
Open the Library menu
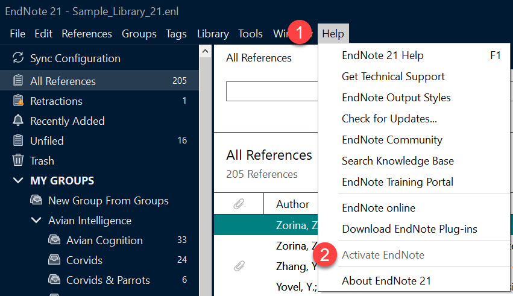pyautogui.click(x=213, y=34)
